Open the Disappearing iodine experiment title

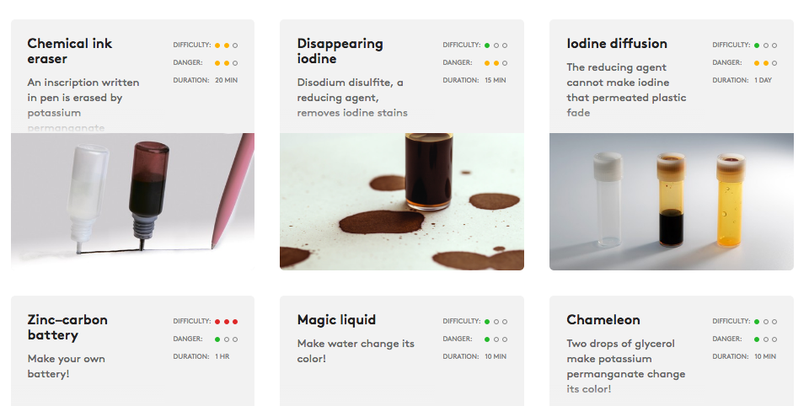[x=340, y=51]
